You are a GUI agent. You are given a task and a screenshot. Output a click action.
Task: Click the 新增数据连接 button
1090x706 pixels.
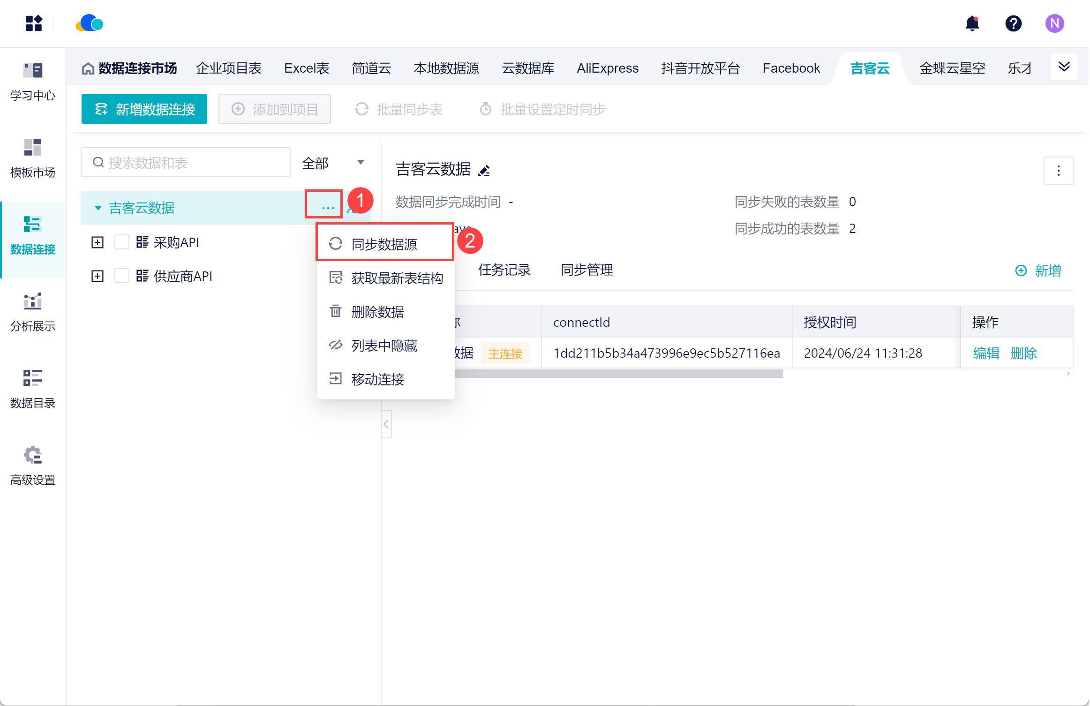click(x=144, y=109)
